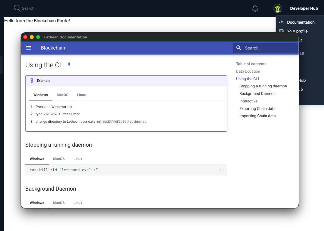Open the hamburger menu in the Blockchain header
This screenshot has width=324, height=231.
(29, 48)
